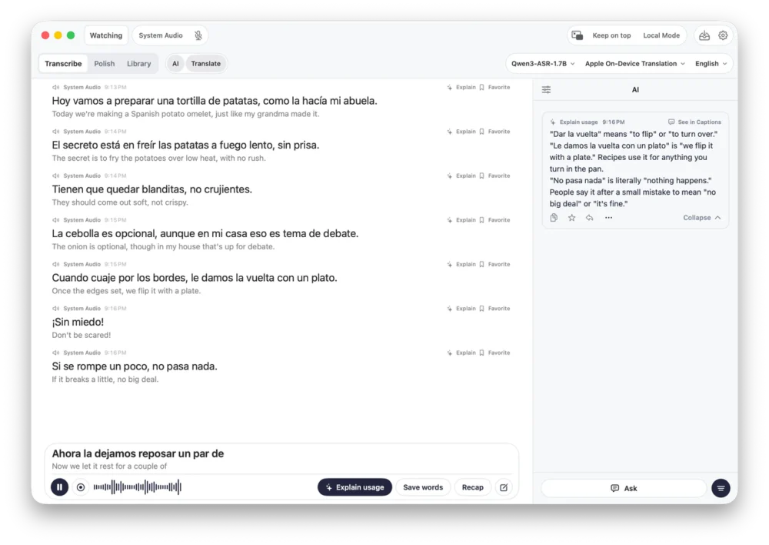Pause the transcription
The image size is (769, 545).
pos(60,487)
